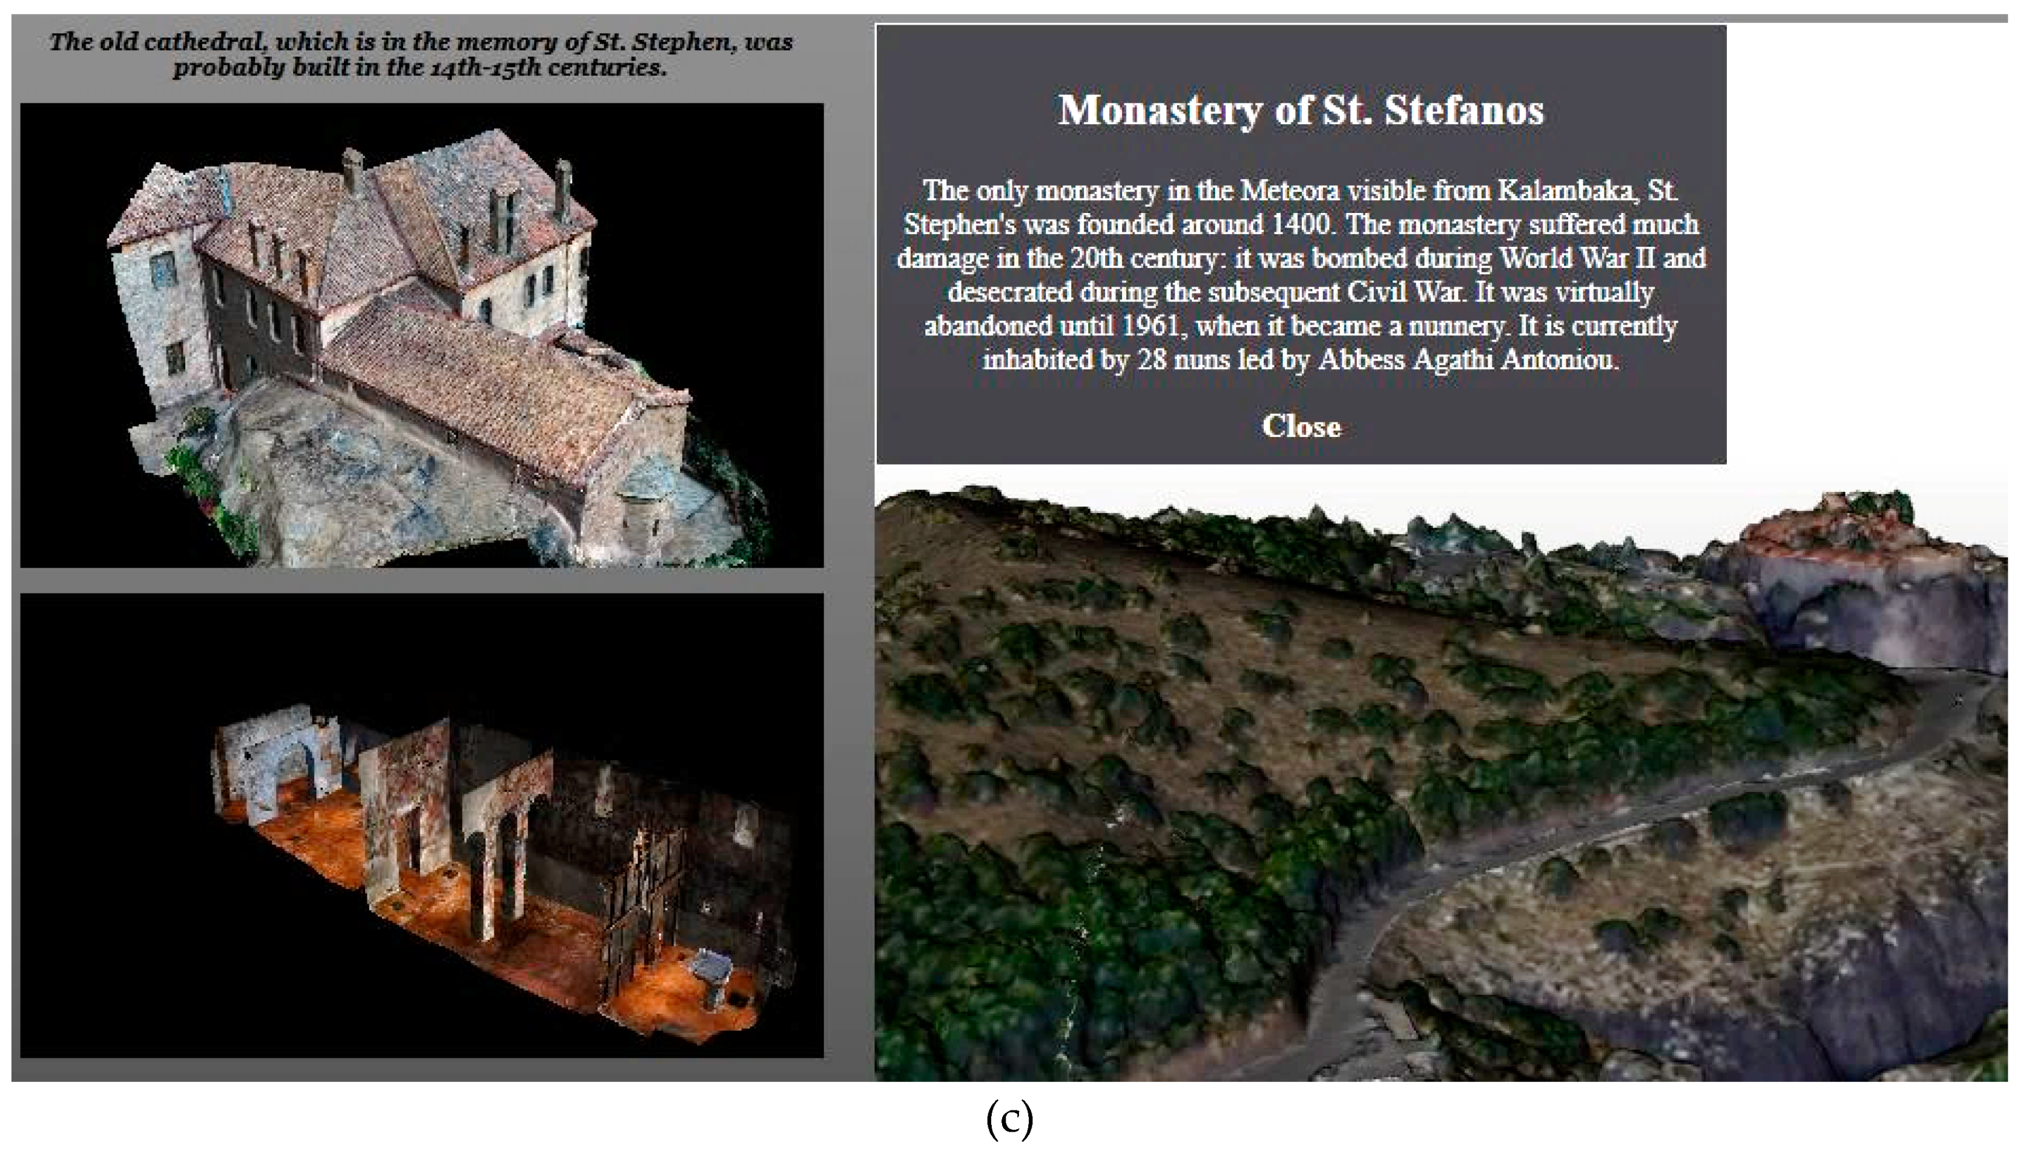Image resolution: width=2026 pixels, height=1157 pixels.
Task: Click the Close button on the monastery popup
Action: [1302, 427]
